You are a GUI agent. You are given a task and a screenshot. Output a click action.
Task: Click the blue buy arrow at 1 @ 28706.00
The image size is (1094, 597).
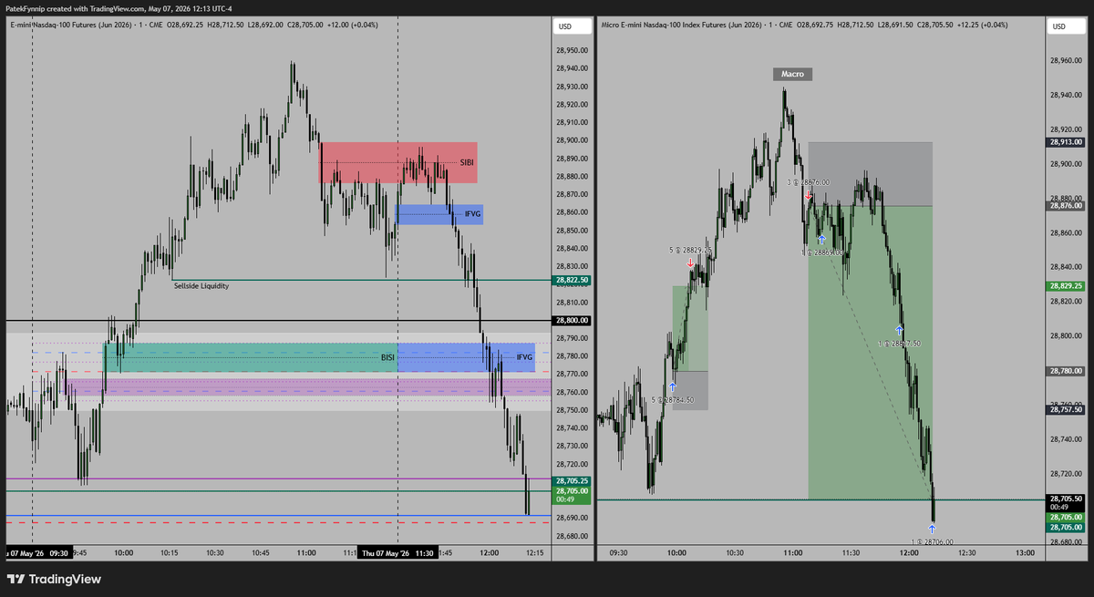click(932, 530)
